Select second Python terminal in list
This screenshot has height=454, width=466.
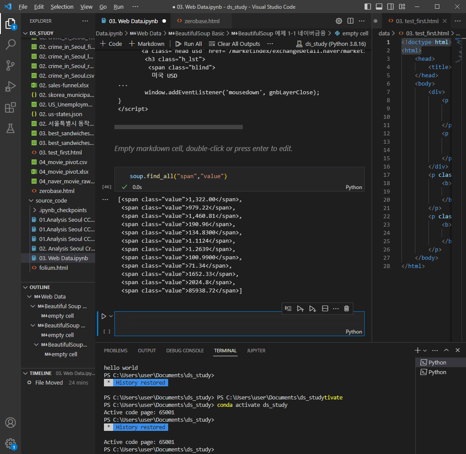coord(437,372)
